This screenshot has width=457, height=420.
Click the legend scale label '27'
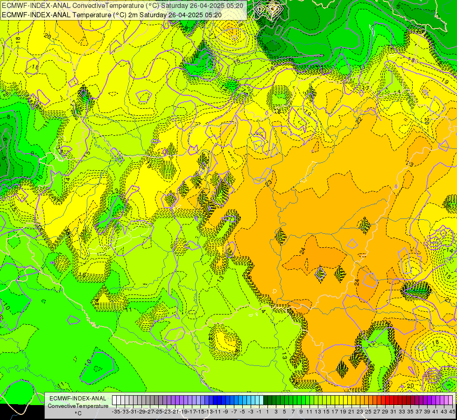coord(377,412)
